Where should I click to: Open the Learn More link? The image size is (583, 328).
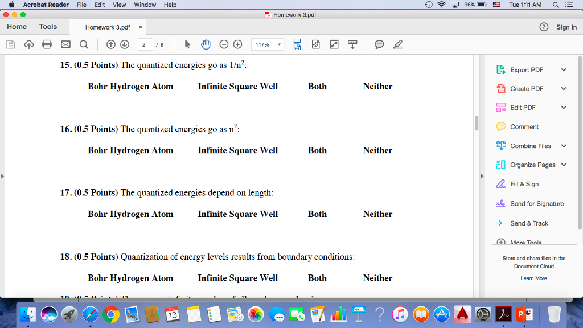tap(533, 278)
